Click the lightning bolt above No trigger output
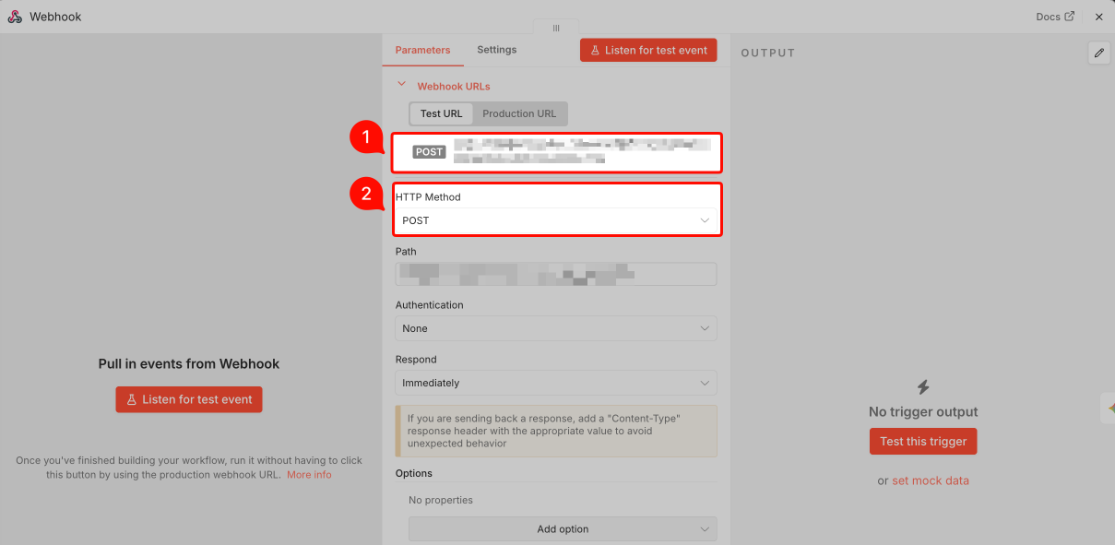1115x545 pixels. pyautogui.click(x=923, y=388)
